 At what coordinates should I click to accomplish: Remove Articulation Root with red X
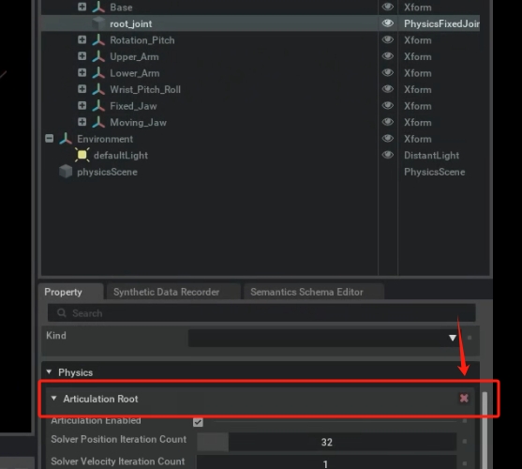click(464, 398)
